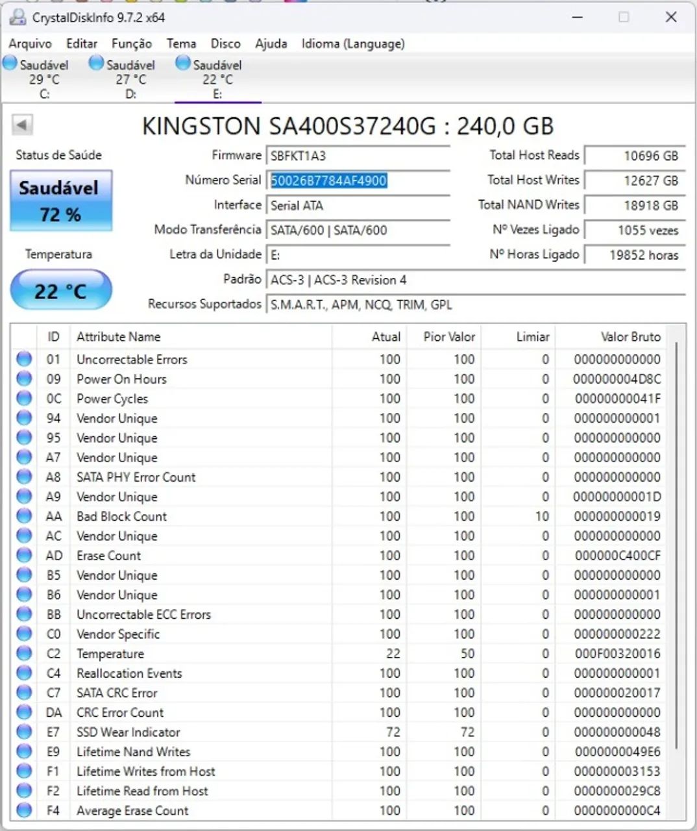This screenshot has width=697, height=831.
Task: Click raw value 000000C400CF of Erase Count
Action: (x=617, y=556)
